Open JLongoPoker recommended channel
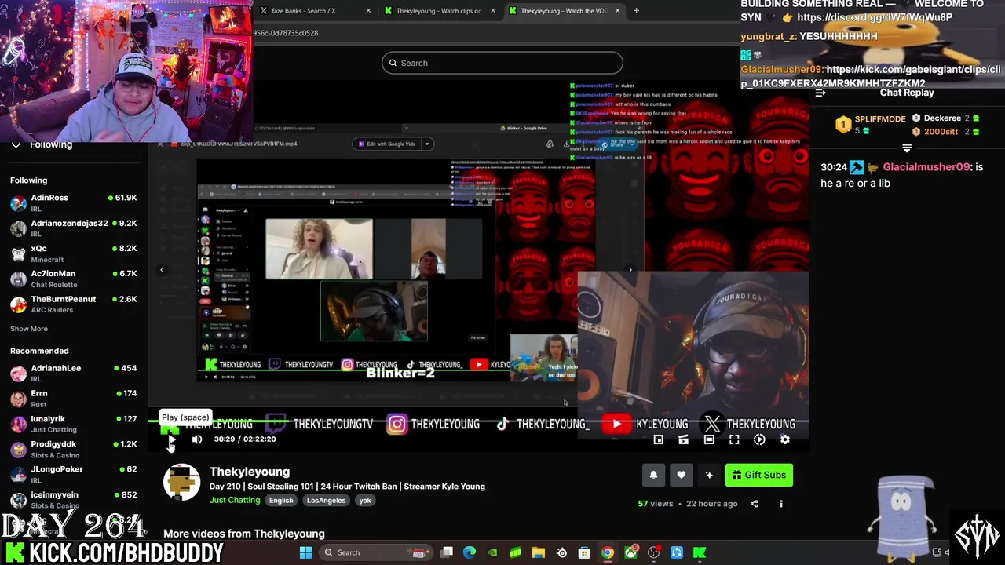This screenshot has height=565, width=1005. click(74, 474)
